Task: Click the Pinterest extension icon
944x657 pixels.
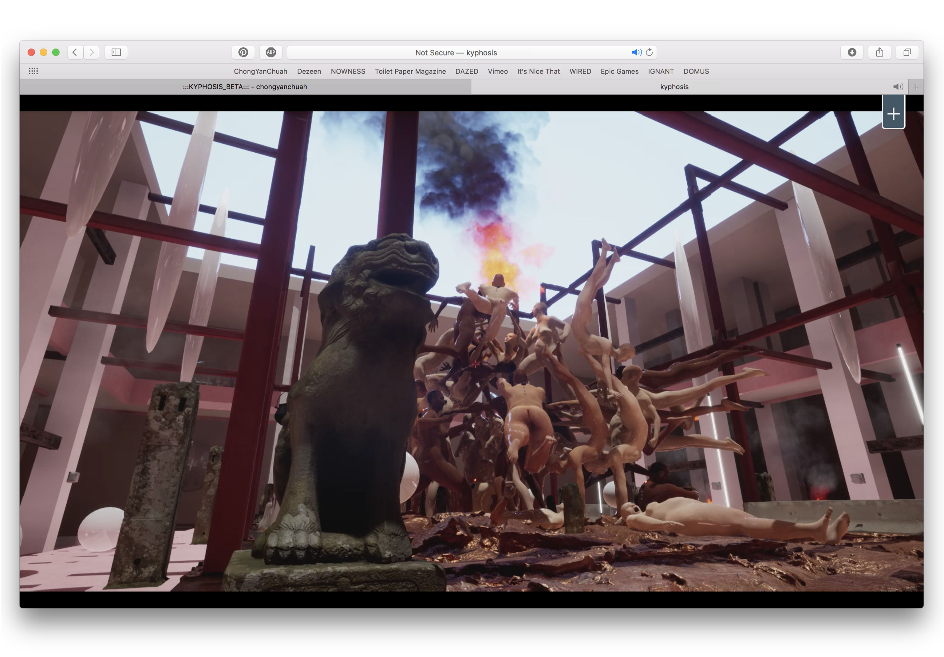Action: click(243, 52)
